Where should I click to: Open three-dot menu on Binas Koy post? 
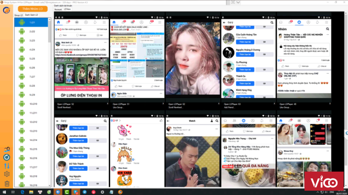click(x=328, y=151)
